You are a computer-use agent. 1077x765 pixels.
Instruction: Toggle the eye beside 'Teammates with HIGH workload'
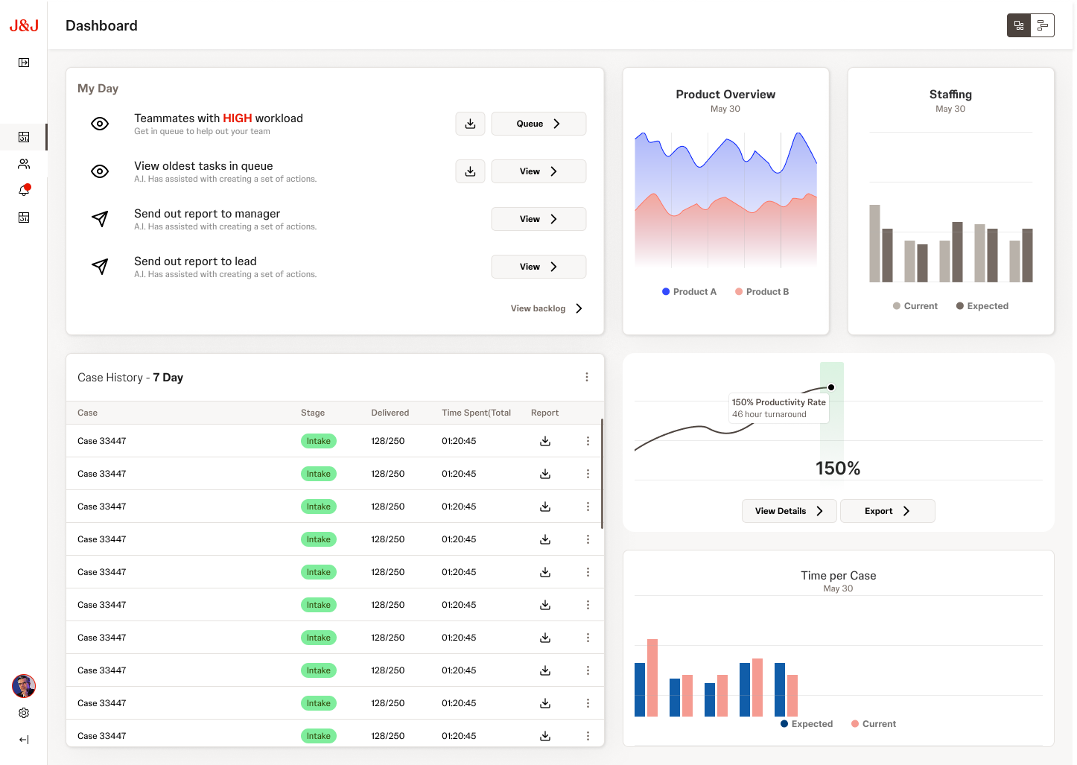pos(100,124)
